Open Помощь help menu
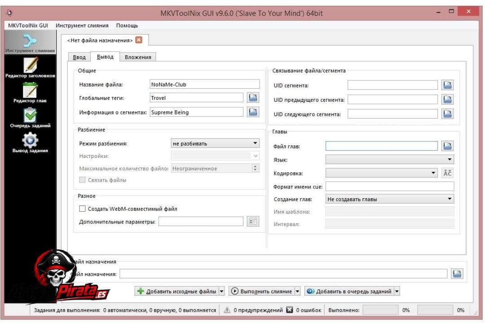Viewport: 485px width, 323px height. point(127,25)
